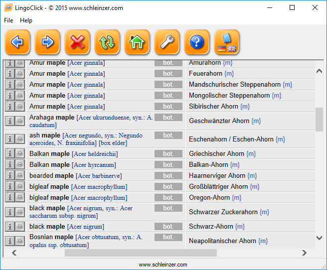327x270 pixels.
Task: Click 'Balkan maple [Acer hyrcanum]' entry
Action: pos(73,165)
